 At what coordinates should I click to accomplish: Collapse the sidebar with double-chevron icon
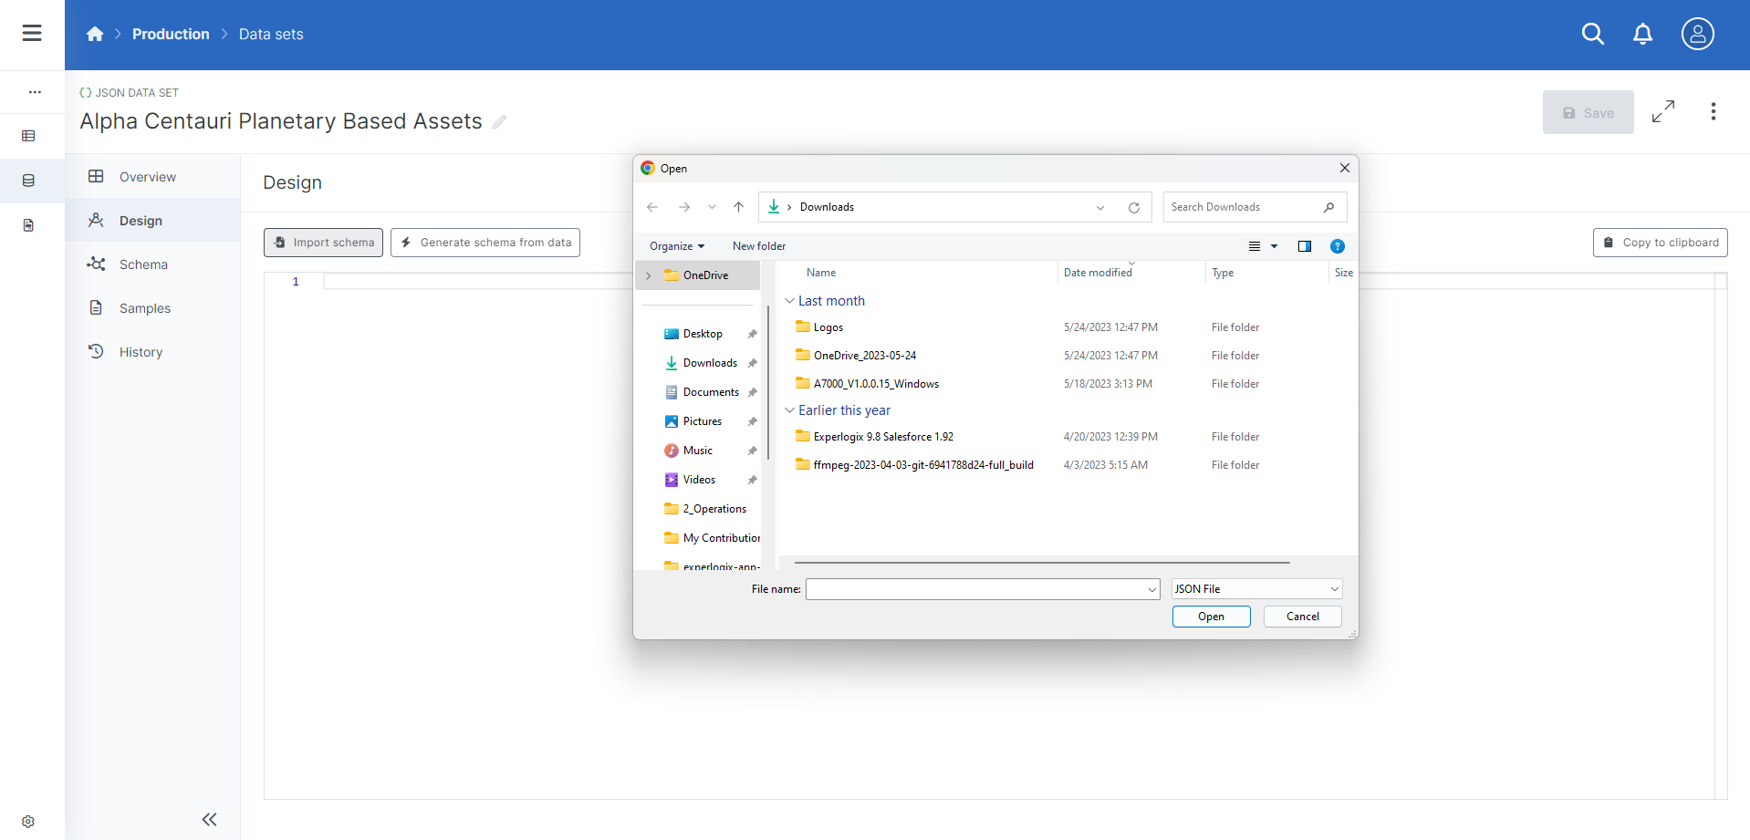pyautogui.click(x=209, y=819)
